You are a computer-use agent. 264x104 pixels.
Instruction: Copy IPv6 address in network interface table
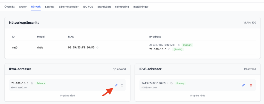coord(178,45)
